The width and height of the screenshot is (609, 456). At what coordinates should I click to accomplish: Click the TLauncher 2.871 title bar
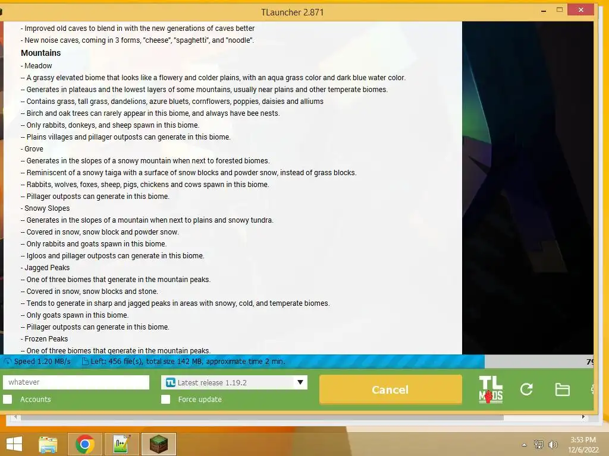pyautogui.click(x=292, y=12)
